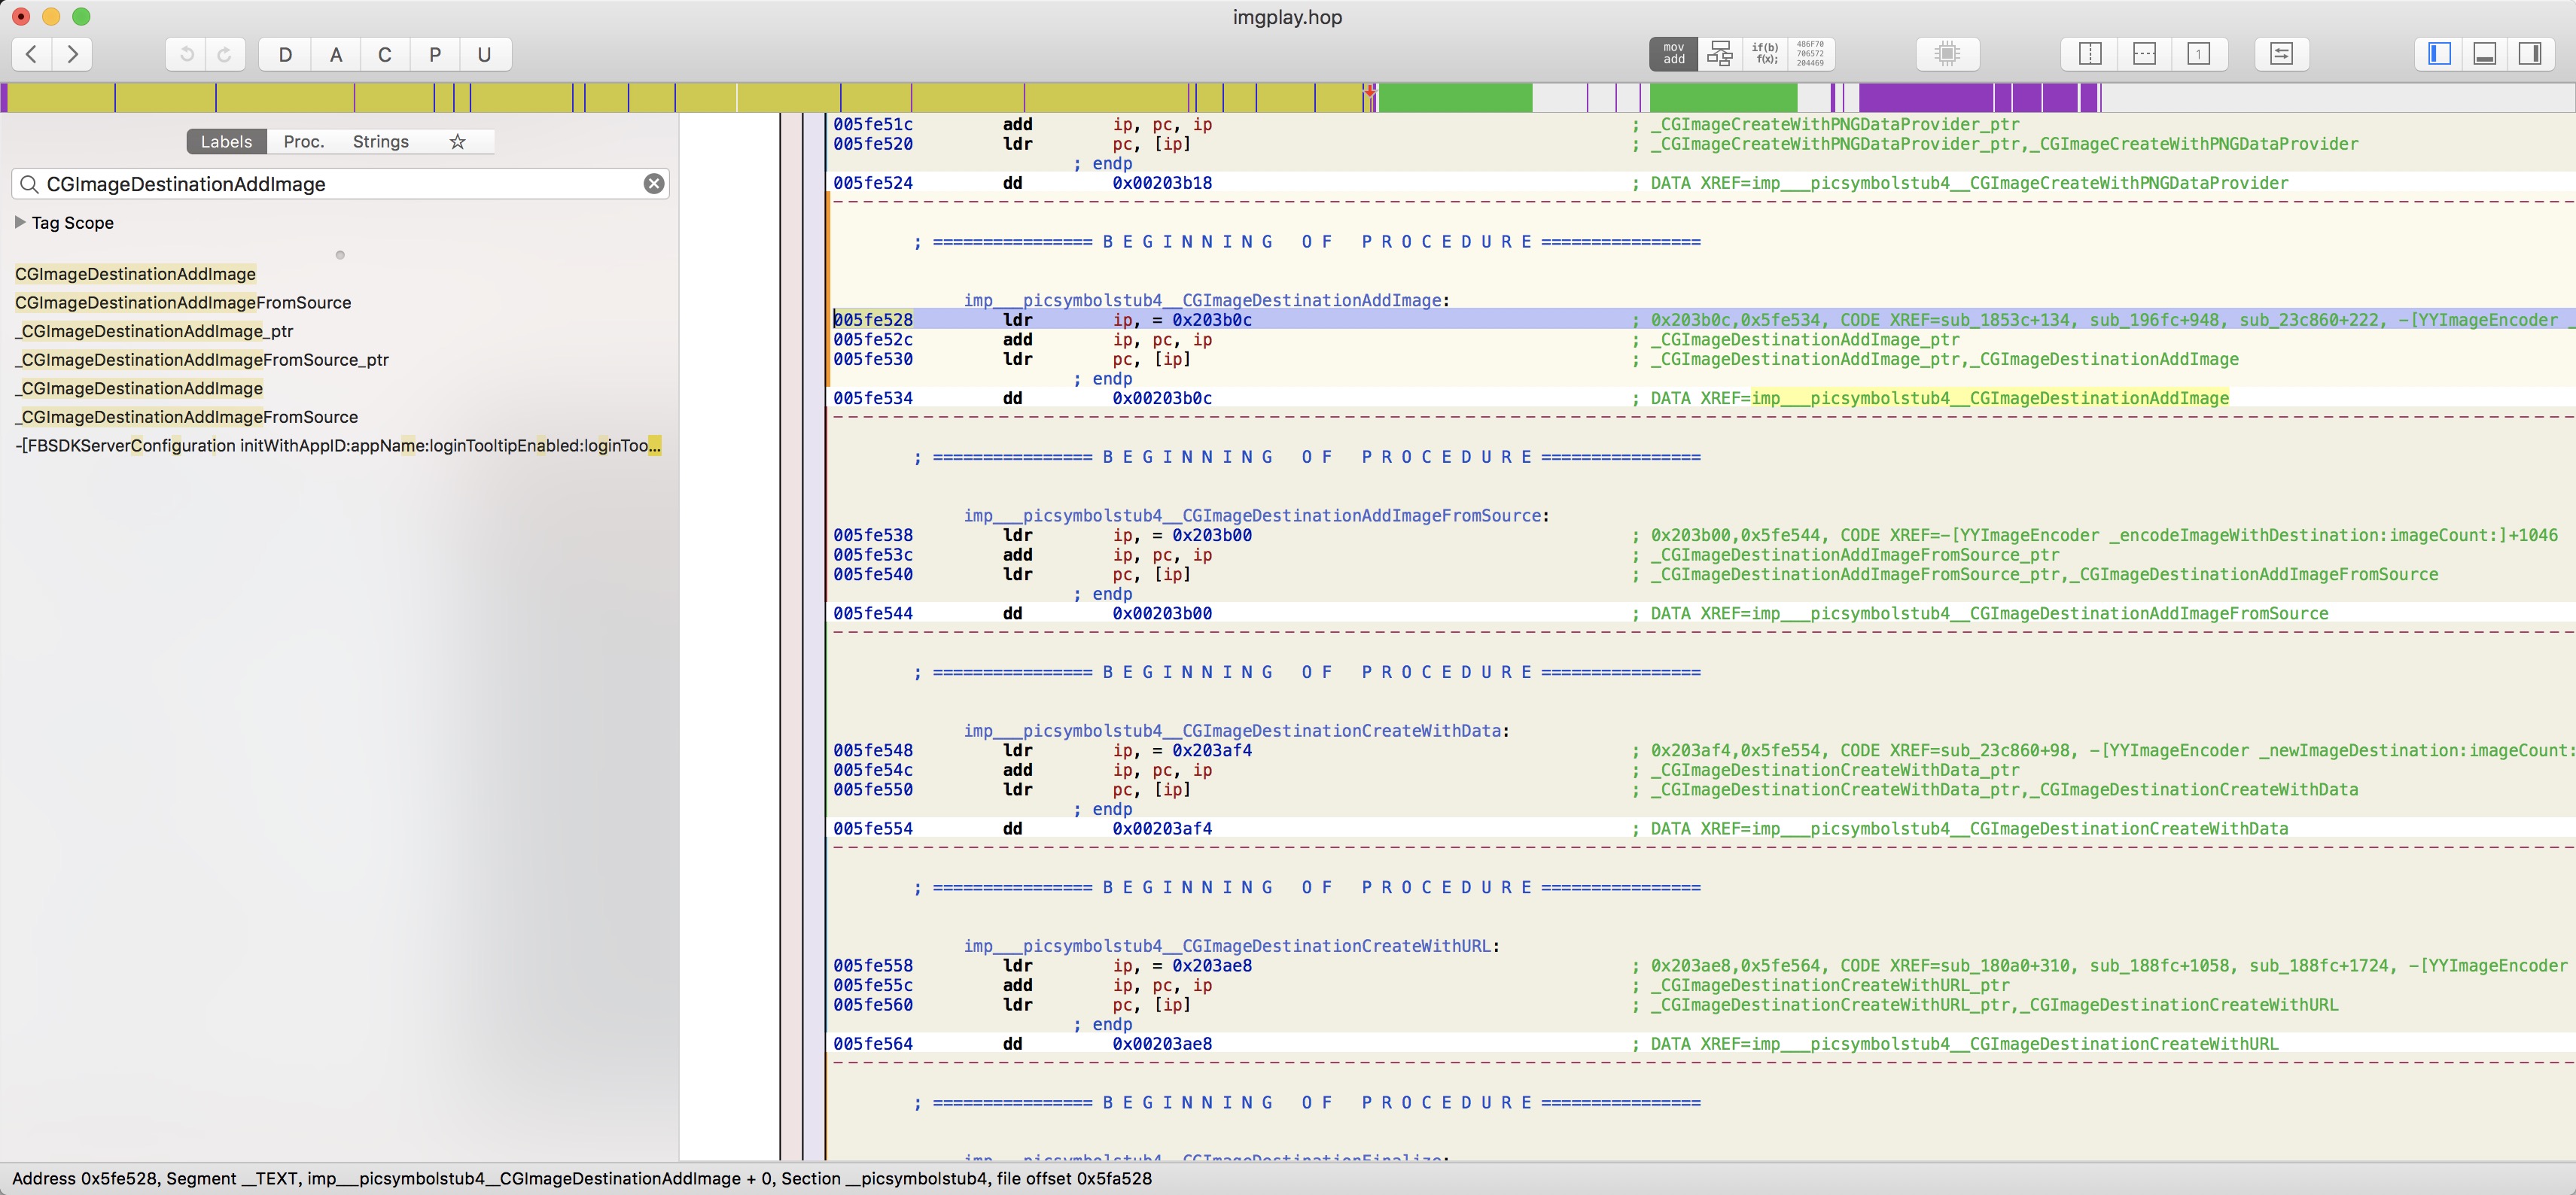Screen dimensions: 2576x1195
Task: Expand the Tag Scope disclosure triangle
Action: [x=19, y=223]
